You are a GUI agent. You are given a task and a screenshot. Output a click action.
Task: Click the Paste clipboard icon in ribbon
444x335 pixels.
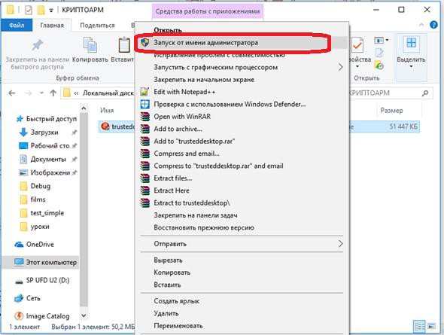point(124,45)
